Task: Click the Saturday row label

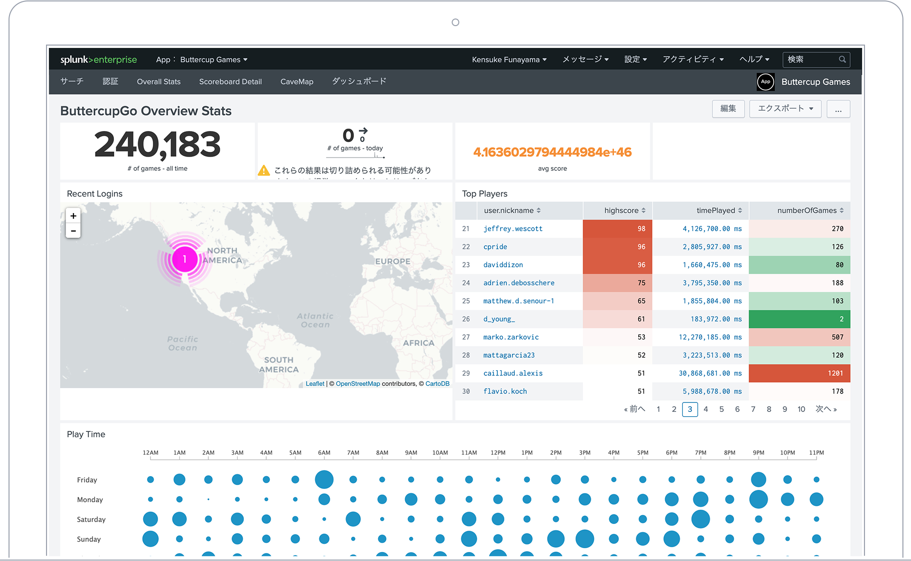Action: pos(91,519)
